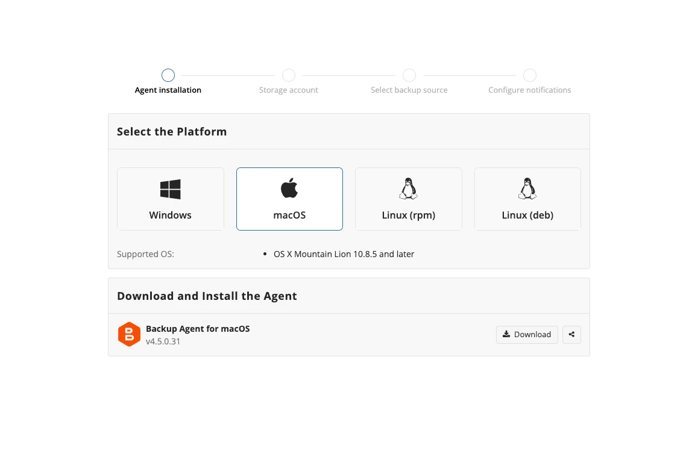Click the Backup Agent for macOS title
The width and height of the screenshot is (692, 454).
198,329
